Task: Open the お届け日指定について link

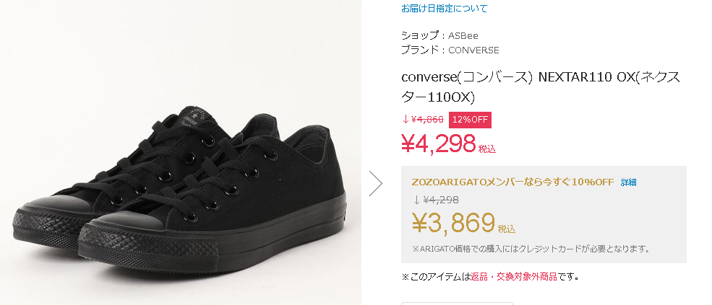Action: [445, 9]
